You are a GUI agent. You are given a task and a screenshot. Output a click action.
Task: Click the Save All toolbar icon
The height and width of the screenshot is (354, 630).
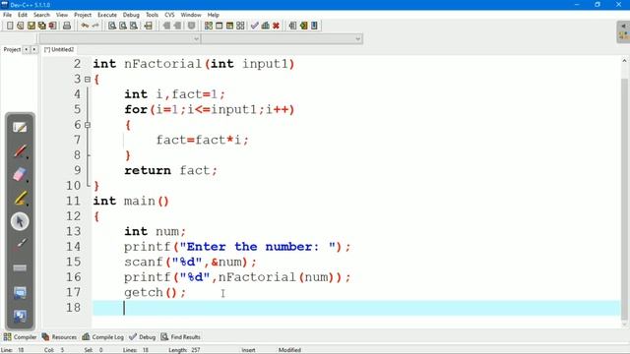(41, 26)
